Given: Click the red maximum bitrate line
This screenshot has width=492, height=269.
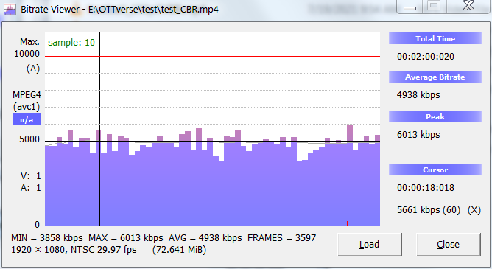Looking at the screenshot, I should click(x=212, y=57).
